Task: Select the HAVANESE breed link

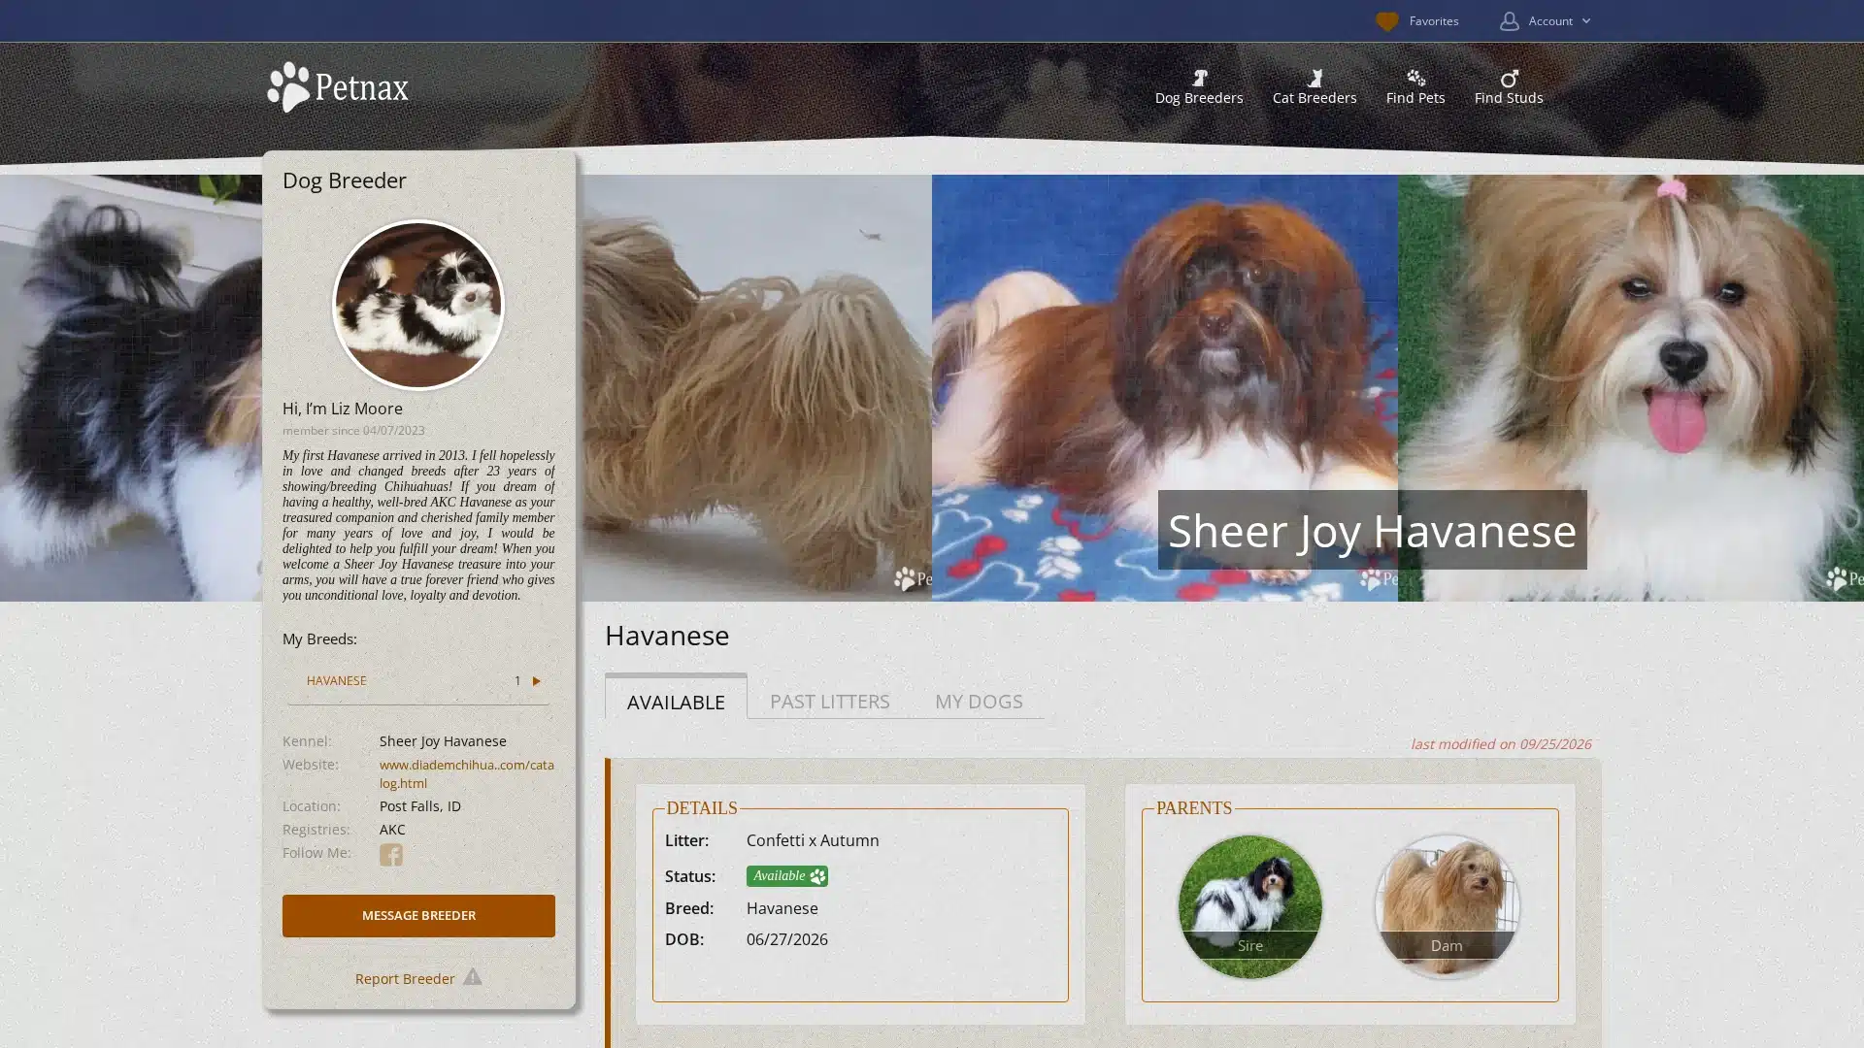Action: point(336,680)
